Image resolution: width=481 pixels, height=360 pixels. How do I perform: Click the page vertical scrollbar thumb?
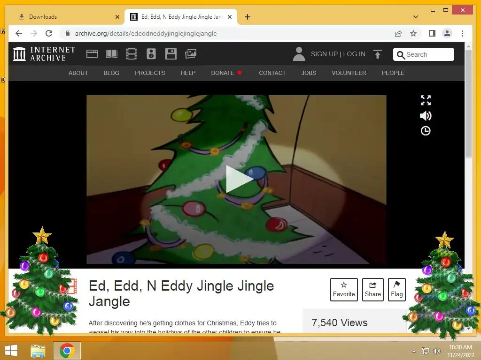[x=468, y=104]
